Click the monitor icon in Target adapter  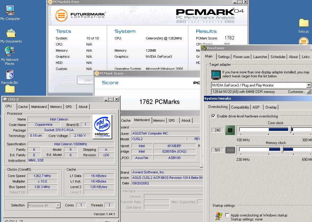[216, 75]
